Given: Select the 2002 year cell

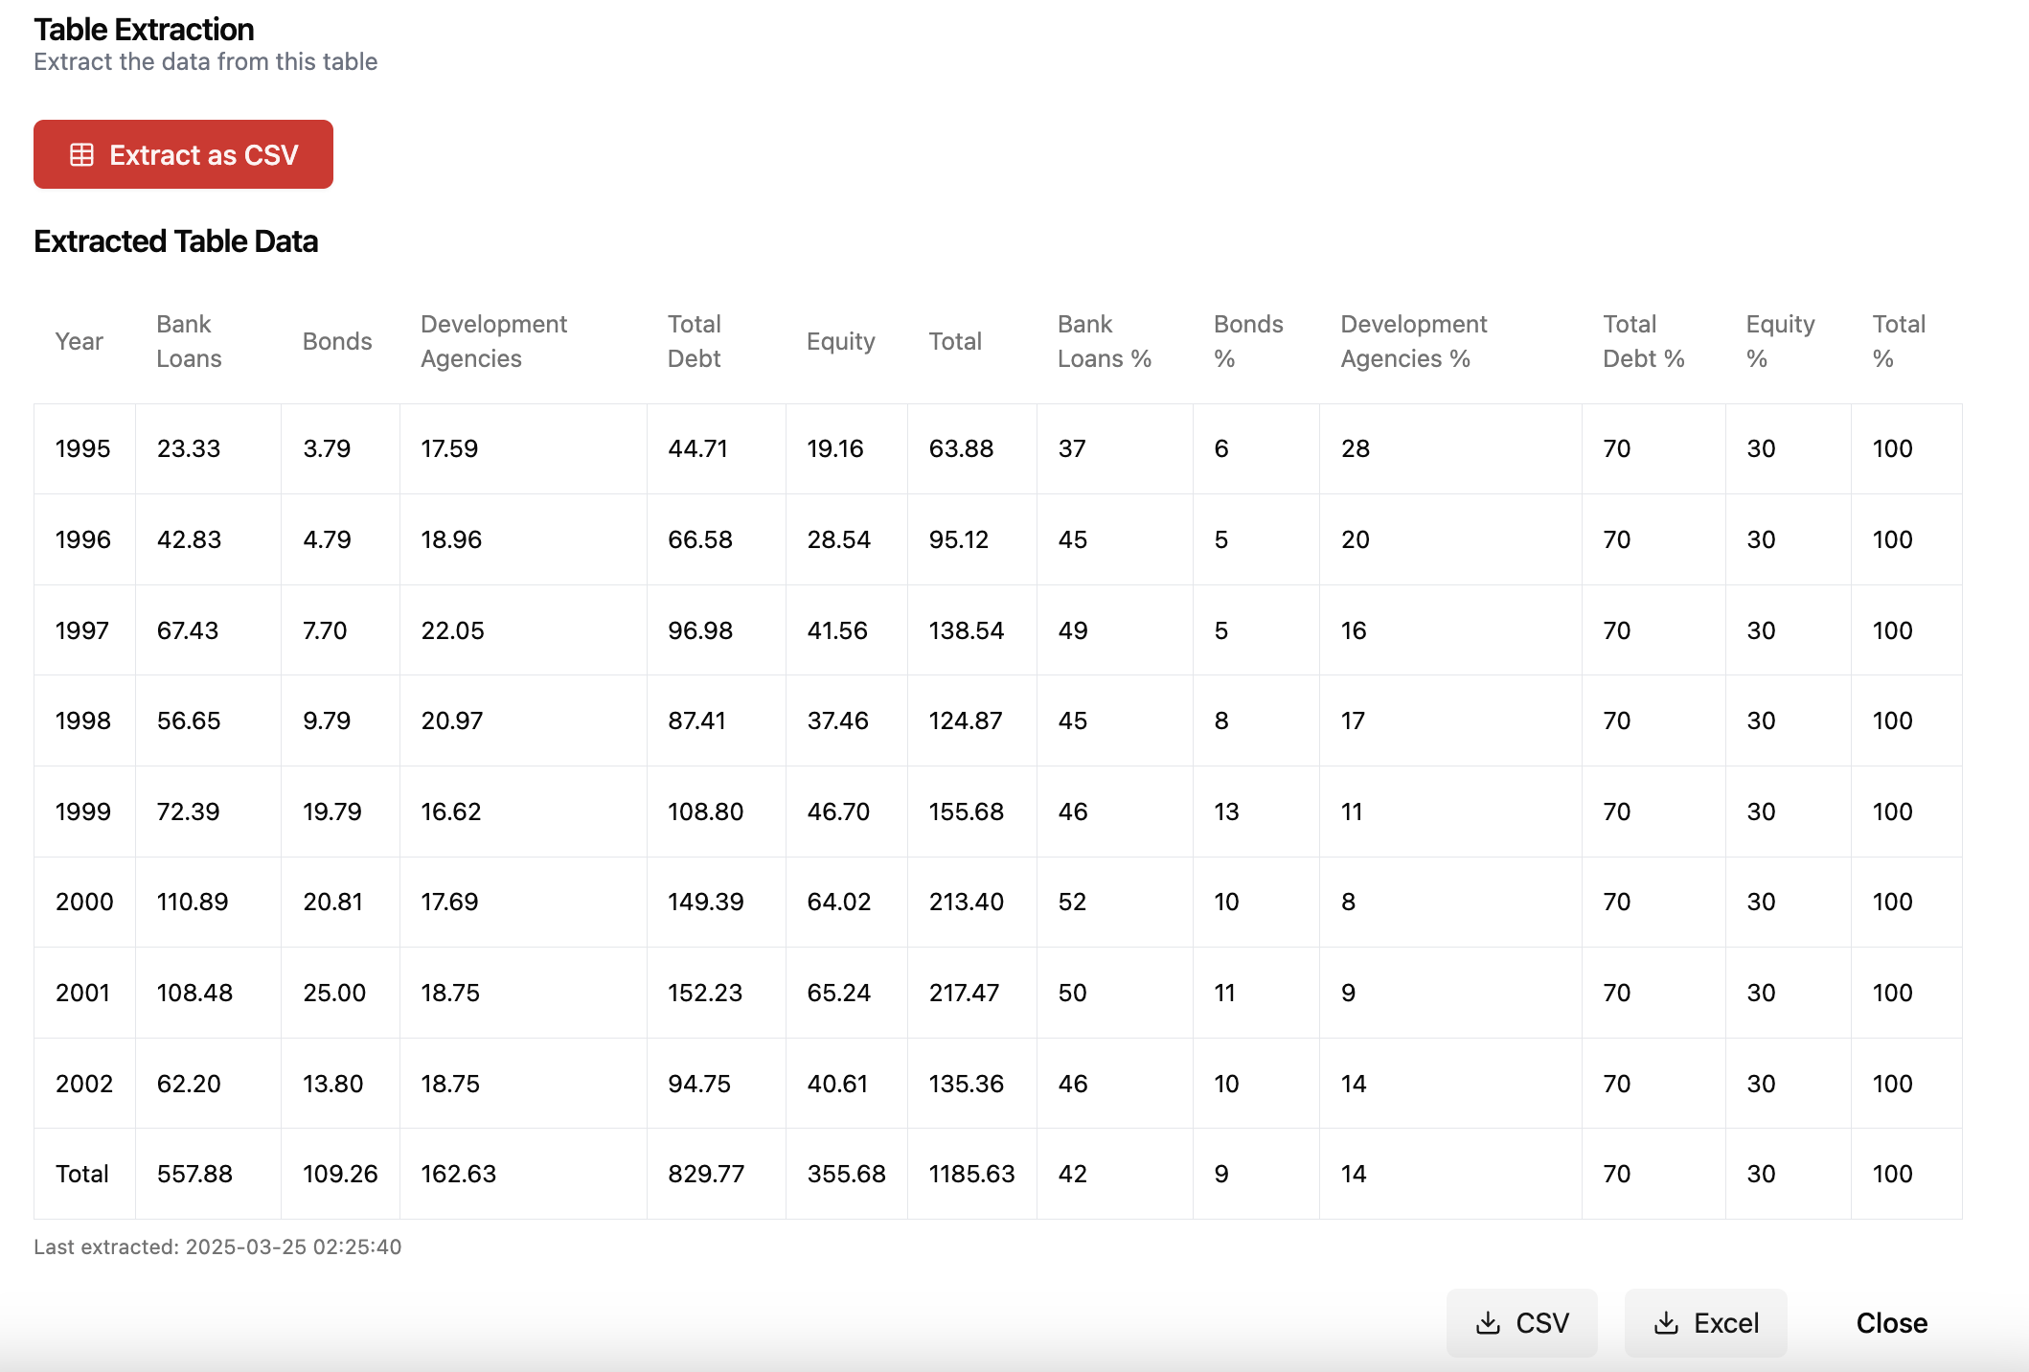Looking at the screenshot, I should (x=84, y=1084).
